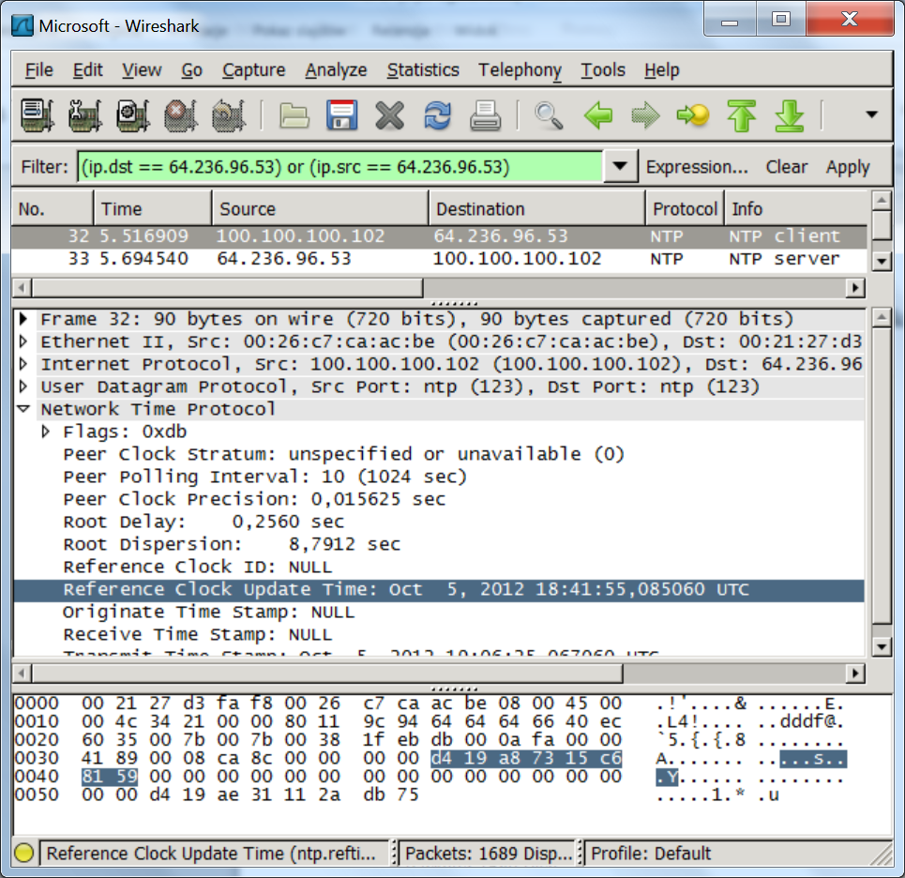Open the Analyze menu
This screenshot has width=905, height=878.
[x=336, y=69]
